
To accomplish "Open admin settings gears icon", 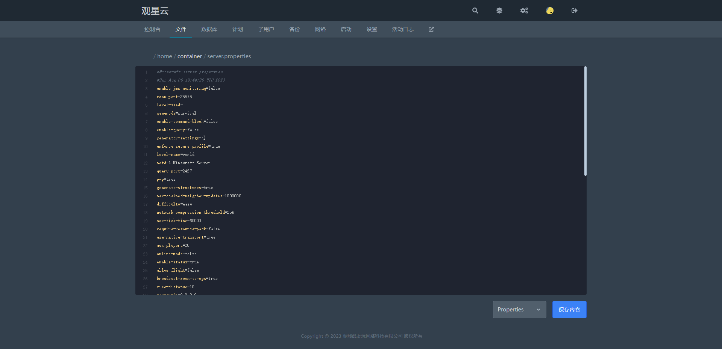I will 524,11.
